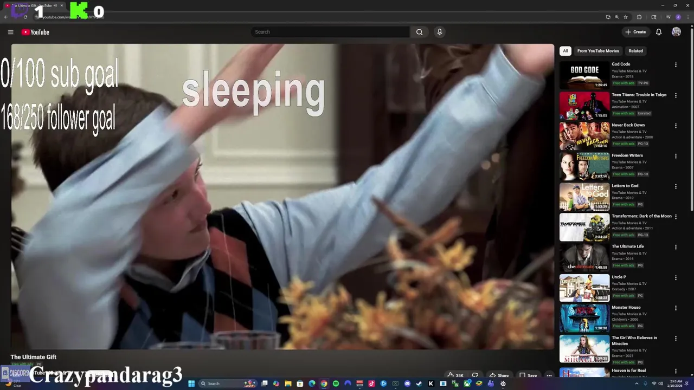This screenshot has width=694, height=390.
Task: Open Uncle P movie title
Action: pos(619,277)
